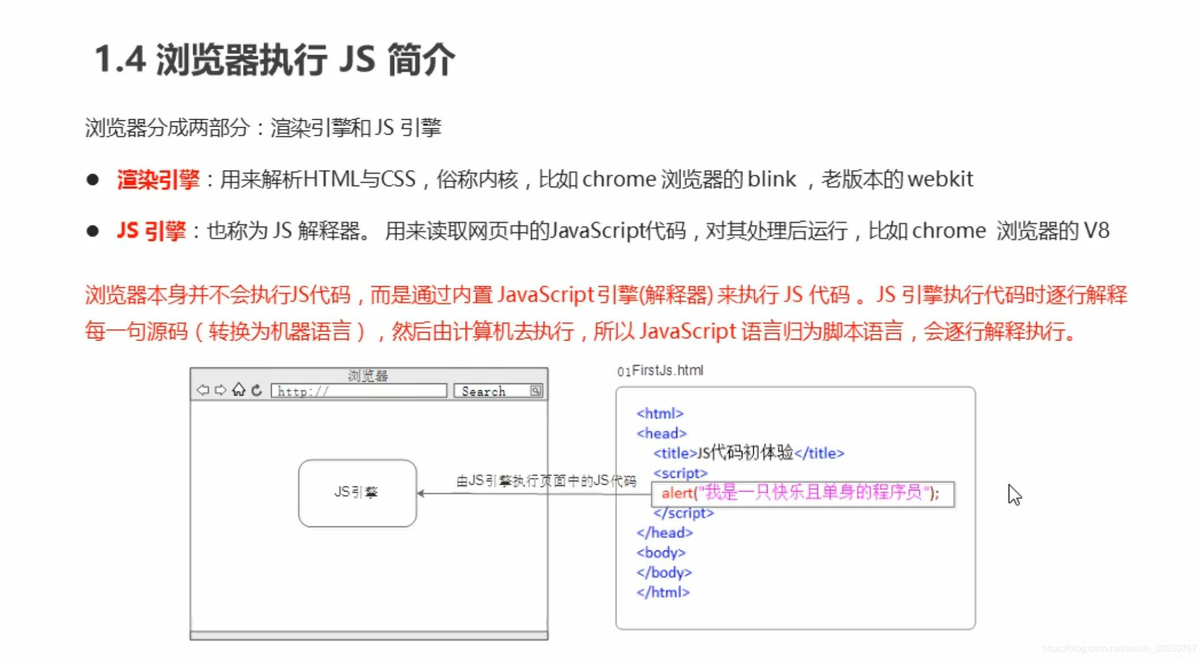Click the http:// address field

click(x=359, y=391)
